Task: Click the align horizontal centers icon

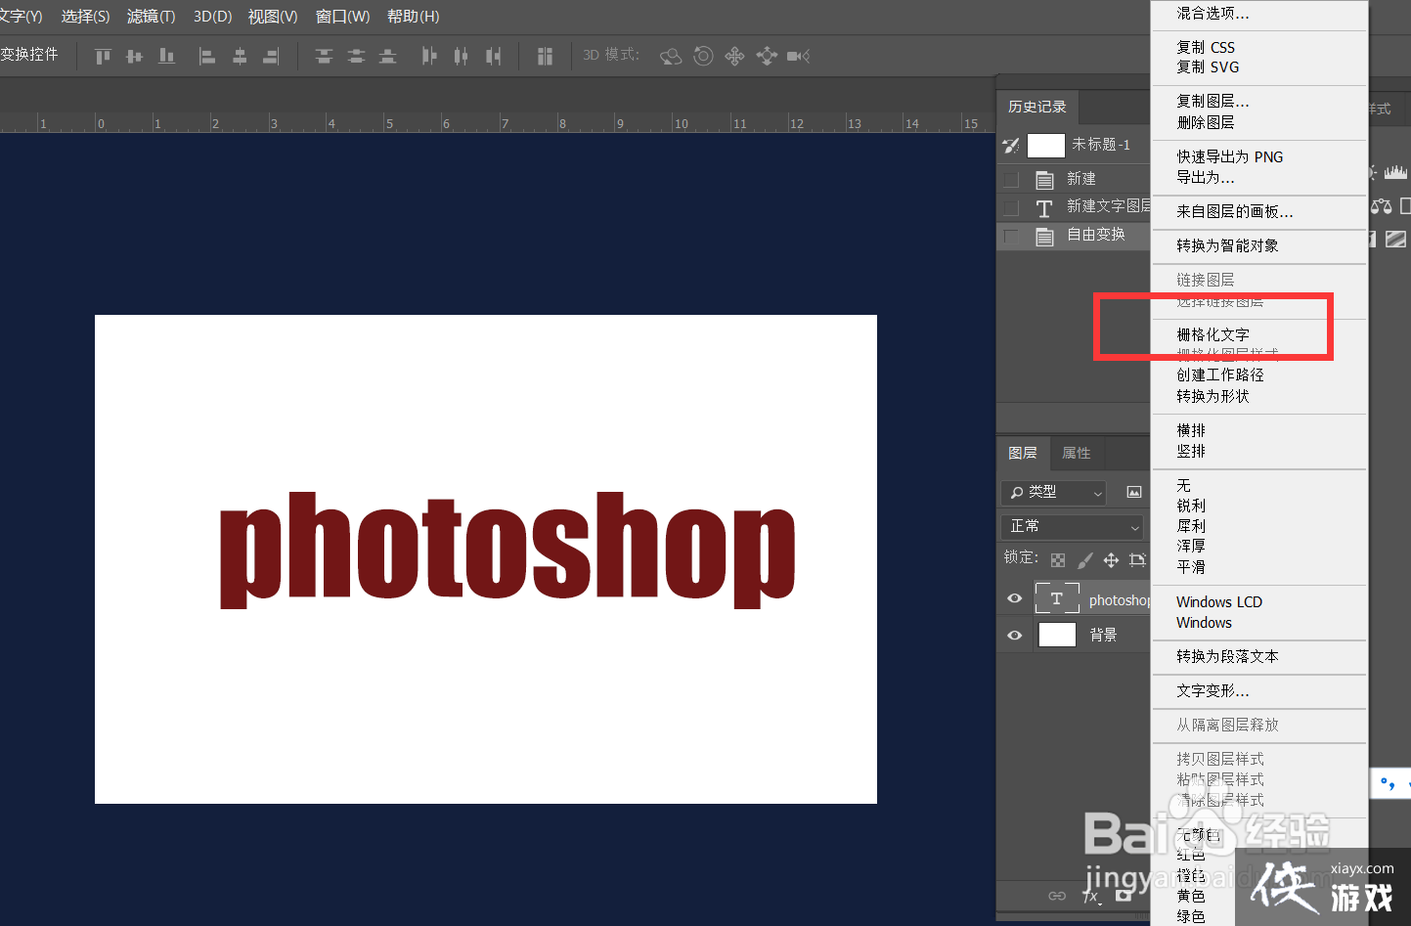Action: pos(240,56)
